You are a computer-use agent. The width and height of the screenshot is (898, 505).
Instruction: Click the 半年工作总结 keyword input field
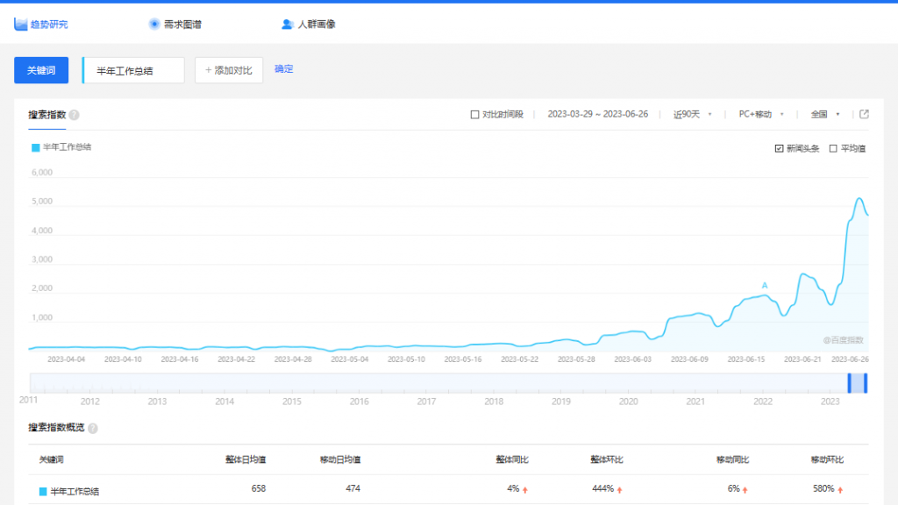(134, 70)
